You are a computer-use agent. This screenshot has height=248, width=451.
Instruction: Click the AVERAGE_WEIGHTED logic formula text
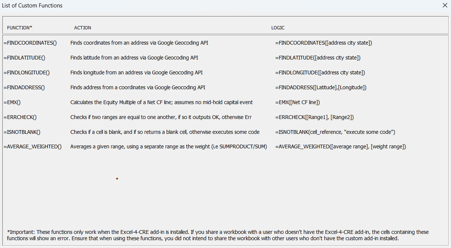(340, 146)
